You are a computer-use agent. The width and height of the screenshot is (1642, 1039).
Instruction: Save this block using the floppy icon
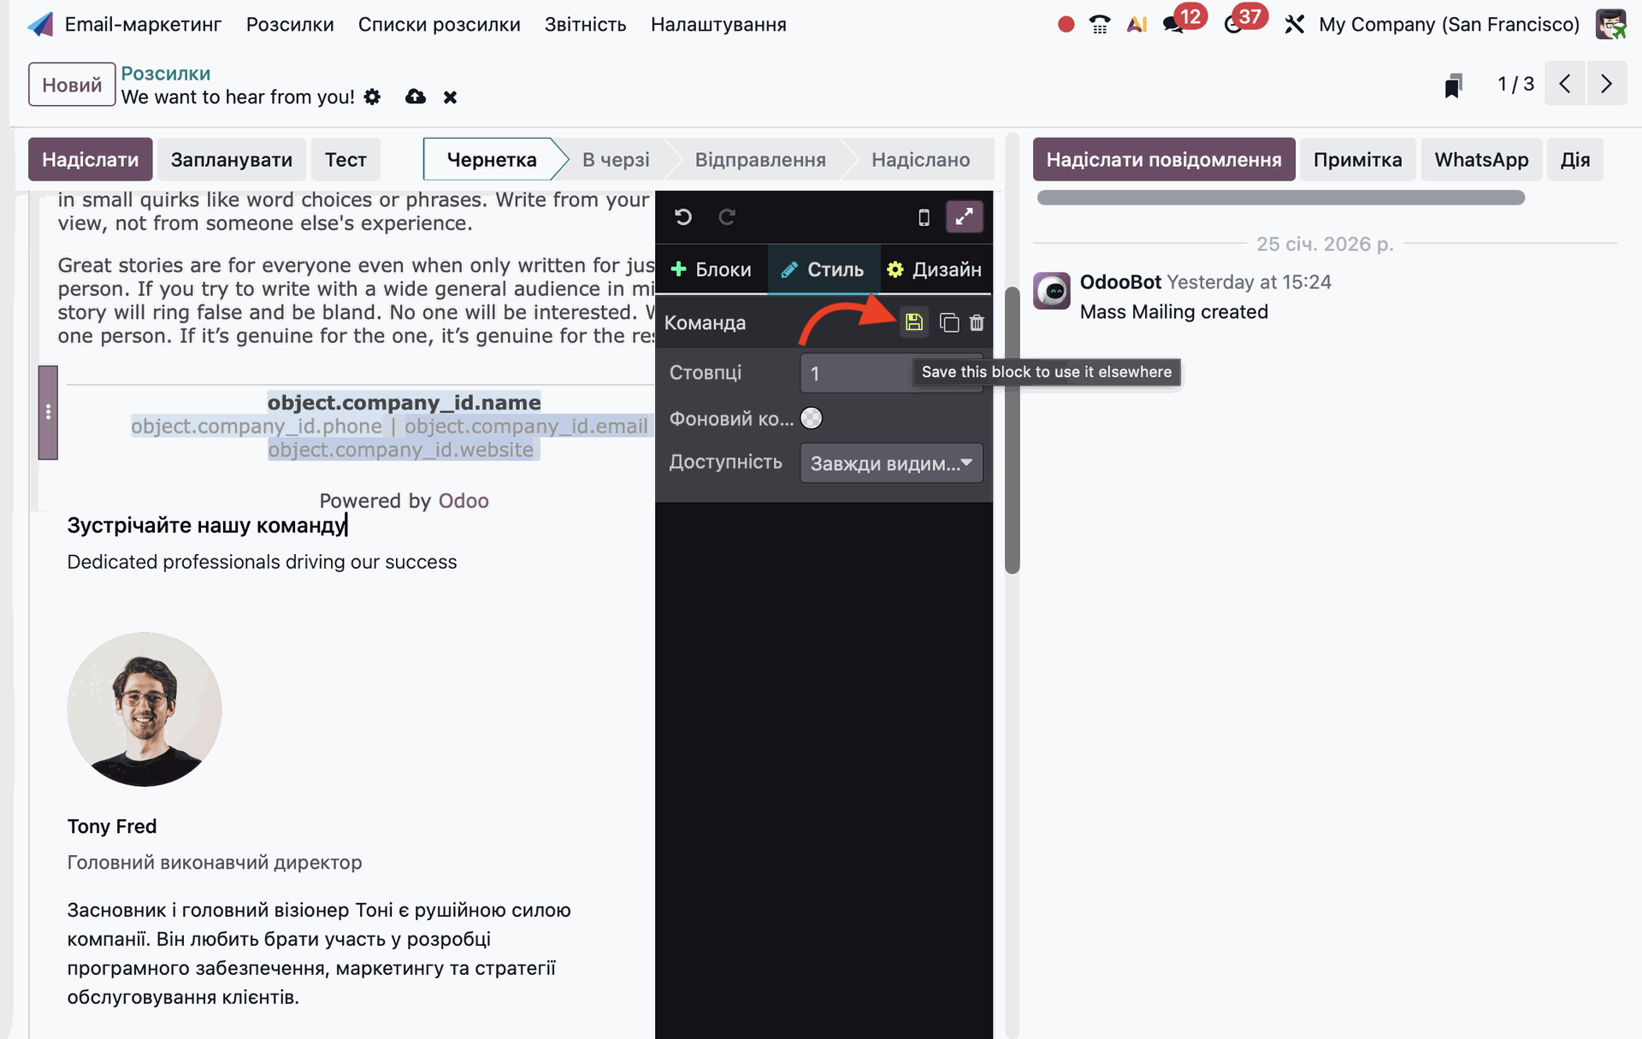click(x=914, y=322)
